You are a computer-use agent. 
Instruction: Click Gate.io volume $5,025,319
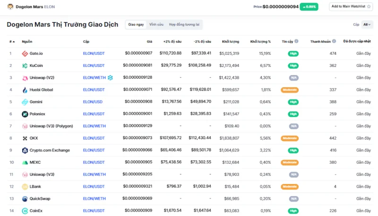[x=229, y=53]
